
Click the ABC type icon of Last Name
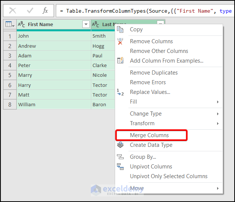tap(95, 24)
